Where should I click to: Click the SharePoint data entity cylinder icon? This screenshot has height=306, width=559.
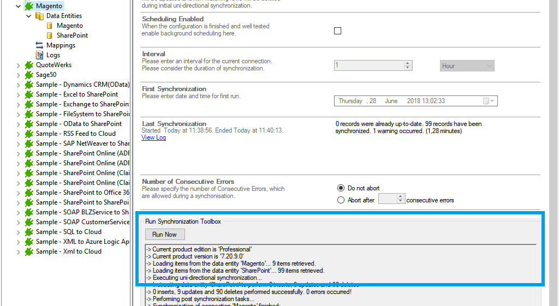[50, 35]
